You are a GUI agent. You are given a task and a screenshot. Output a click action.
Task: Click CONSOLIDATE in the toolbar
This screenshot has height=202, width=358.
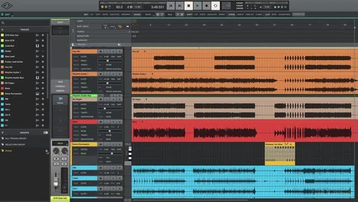284,15
